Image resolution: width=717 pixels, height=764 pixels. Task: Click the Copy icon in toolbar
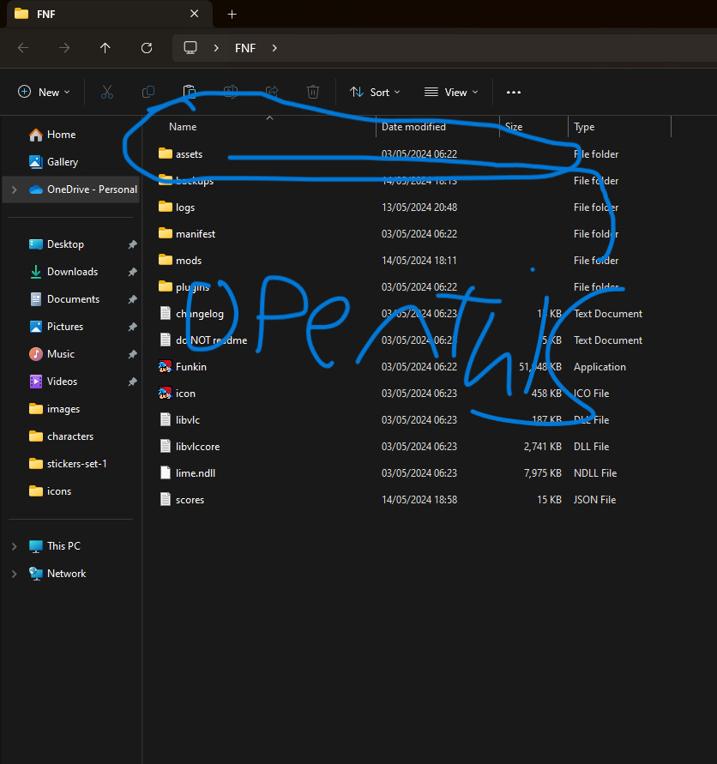148,92
